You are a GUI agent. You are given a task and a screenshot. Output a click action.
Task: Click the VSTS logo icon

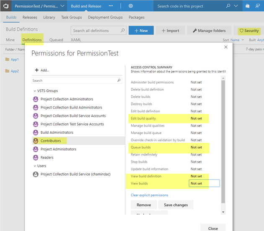click(6, 6)
